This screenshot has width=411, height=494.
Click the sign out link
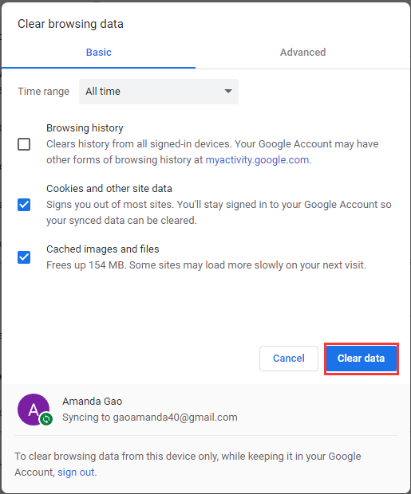[x=76, y=472]
